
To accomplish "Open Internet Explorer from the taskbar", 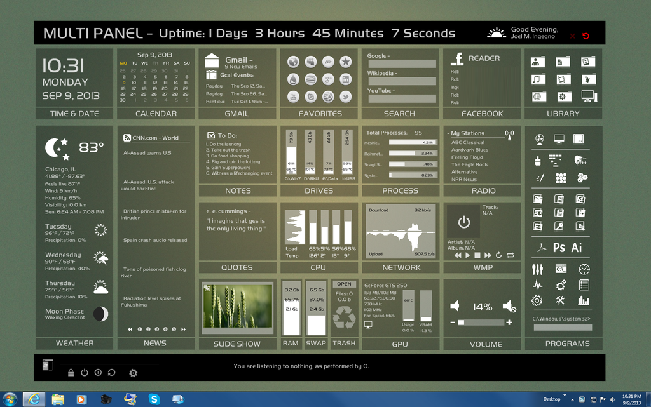I will click(x=34, y=399).
